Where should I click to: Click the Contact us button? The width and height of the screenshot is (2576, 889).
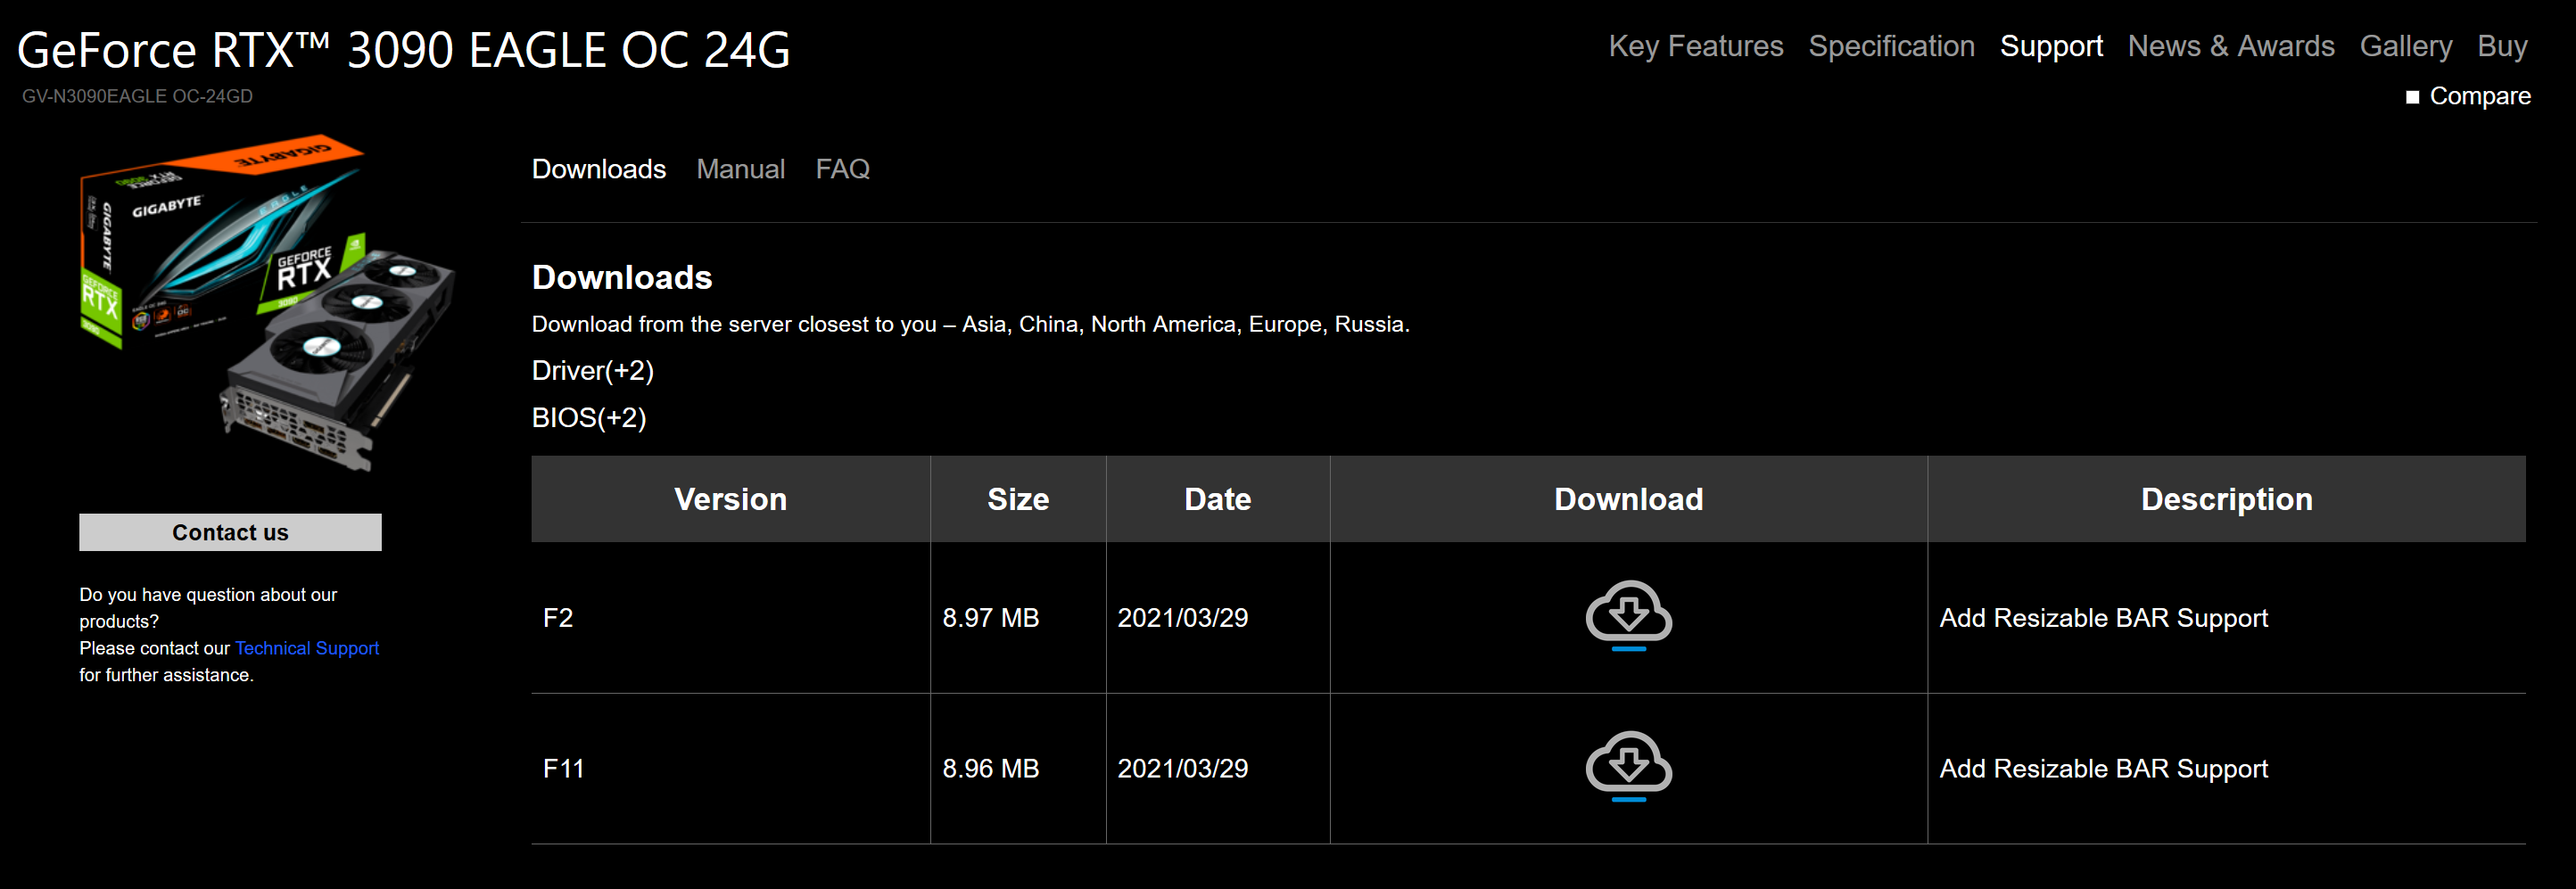[229, 532]
